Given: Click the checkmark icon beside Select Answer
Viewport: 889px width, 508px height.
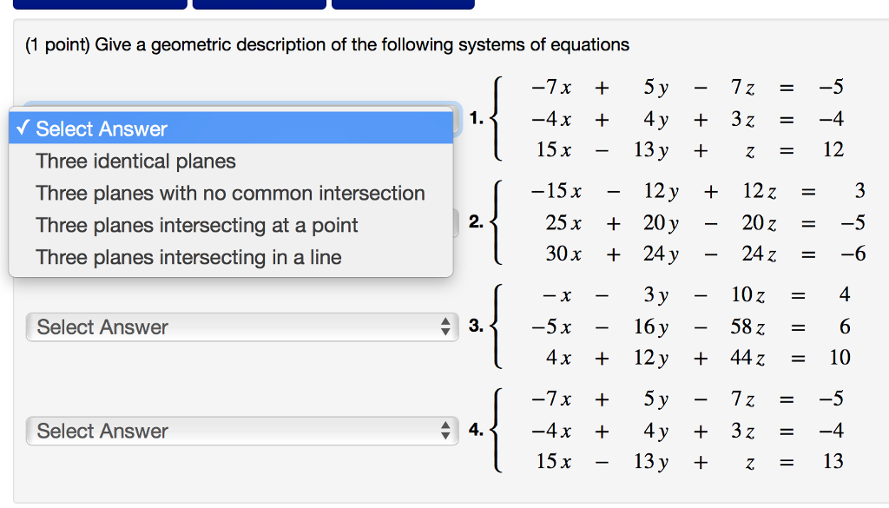Looking at the screenshot, I should coord(23,128).
